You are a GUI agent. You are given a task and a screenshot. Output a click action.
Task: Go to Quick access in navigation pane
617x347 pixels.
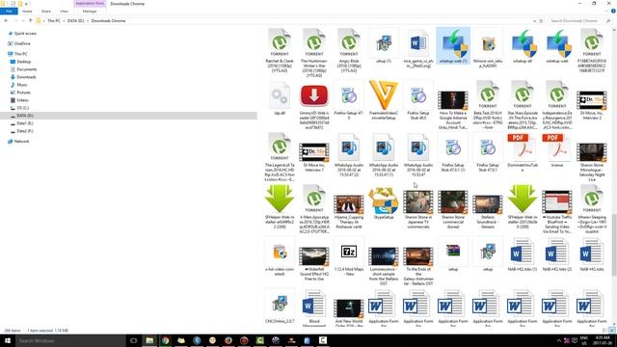click(25, 34)
